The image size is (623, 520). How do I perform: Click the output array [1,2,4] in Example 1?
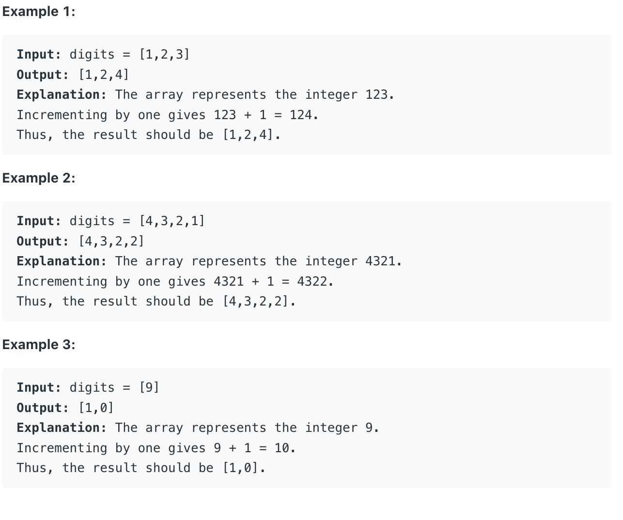[x=104, y=75]
